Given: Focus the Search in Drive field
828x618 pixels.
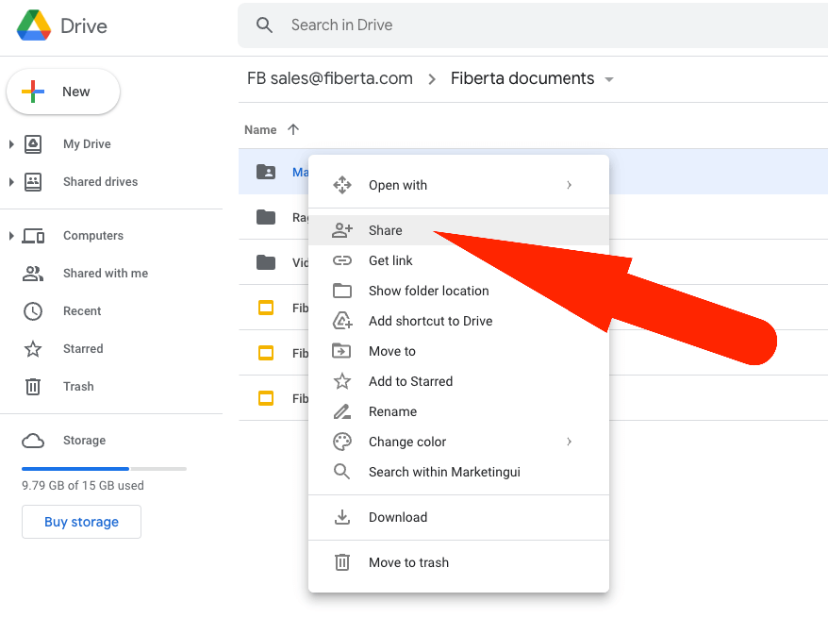Looking at the screenshot, I should (534, 25).
